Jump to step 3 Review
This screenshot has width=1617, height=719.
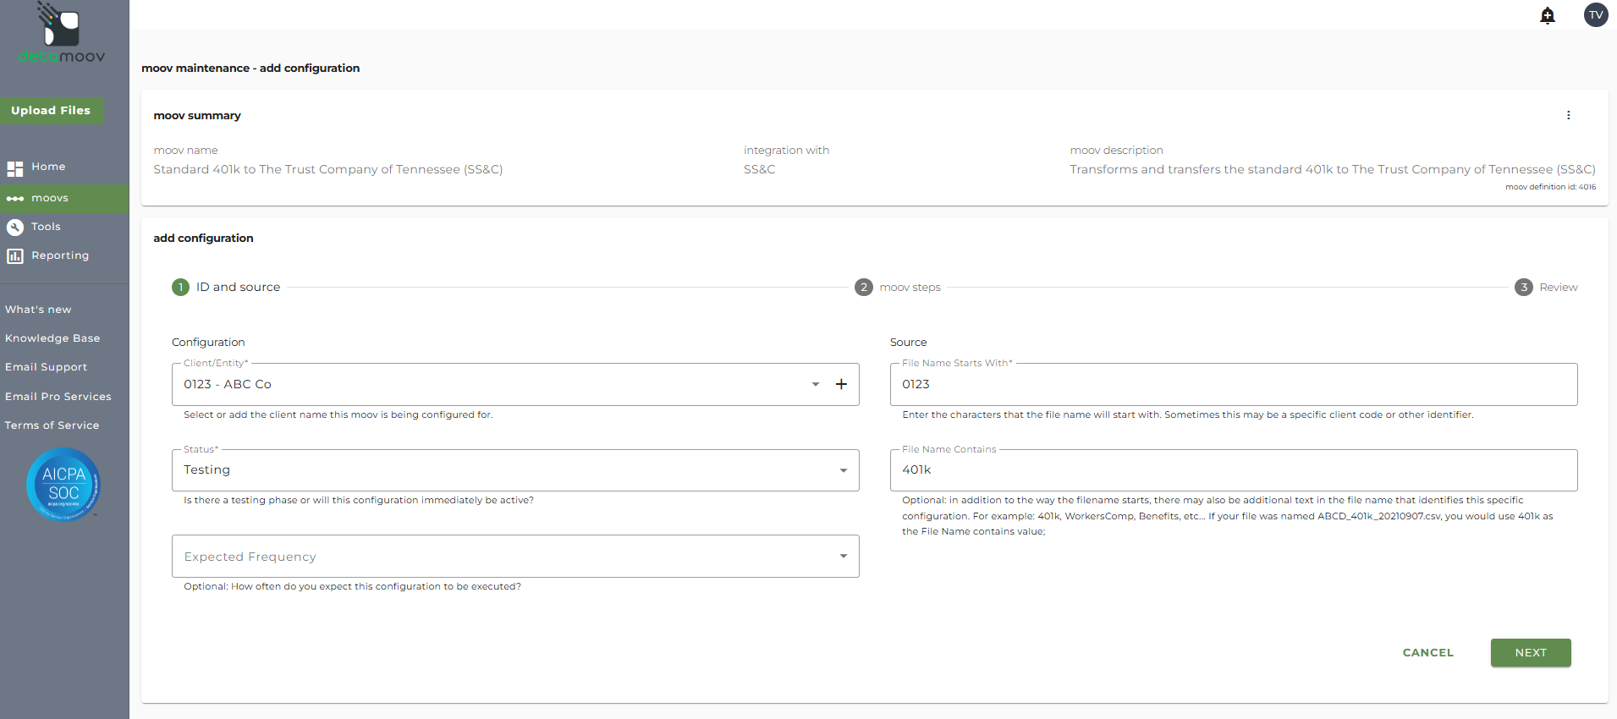1546,288
